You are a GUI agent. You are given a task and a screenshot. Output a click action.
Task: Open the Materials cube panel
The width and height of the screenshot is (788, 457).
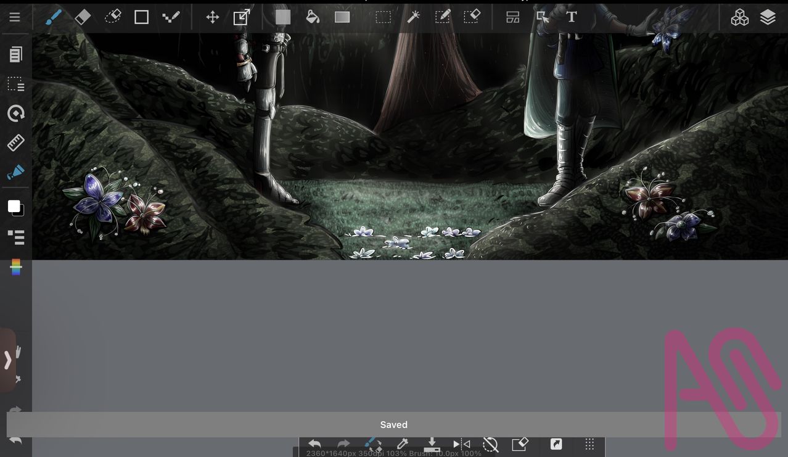[739, 18]
